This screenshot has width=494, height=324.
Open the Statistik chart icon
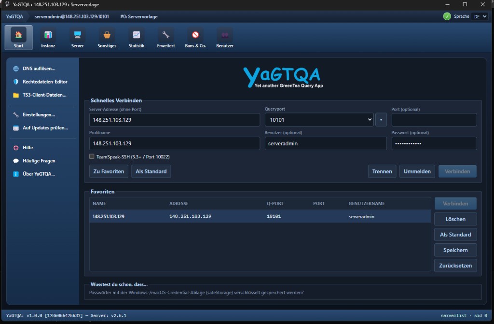pyautogui.click(x=137, y=35)
